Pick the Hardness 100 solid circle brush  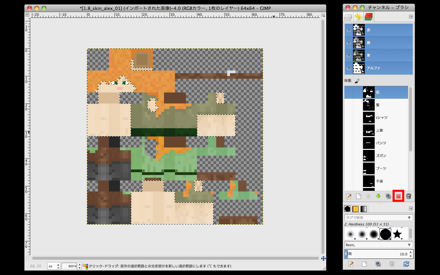385,234
